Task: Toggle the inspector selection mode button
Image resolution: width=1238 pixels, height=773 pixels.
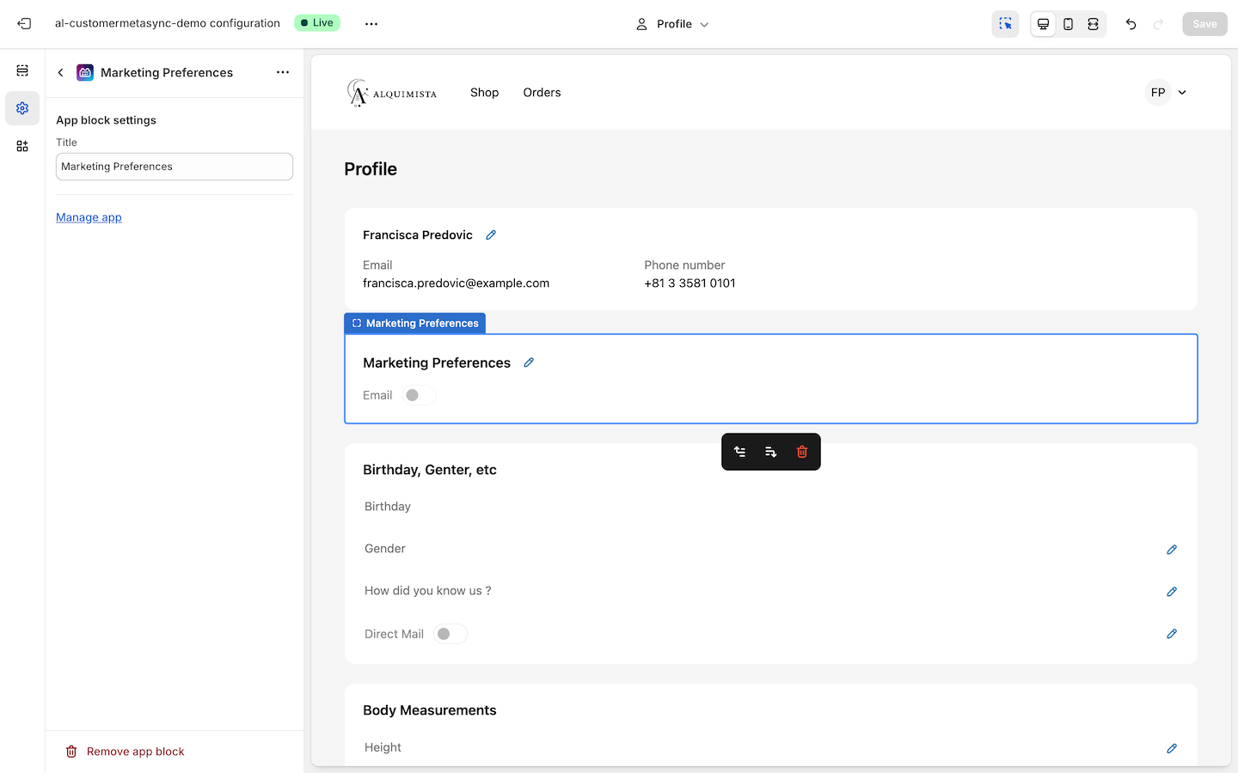Action: 1005,24
